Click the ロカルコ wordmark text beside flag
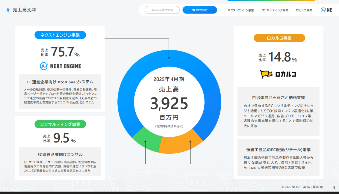The width and height of the screenshot is (339, 194). pos(286,74)
